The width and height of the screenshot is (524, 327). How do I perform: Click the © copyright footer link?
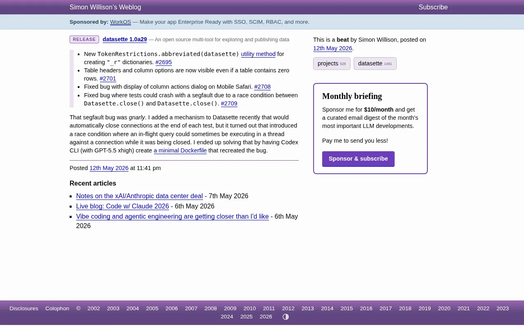pos(78,309)
